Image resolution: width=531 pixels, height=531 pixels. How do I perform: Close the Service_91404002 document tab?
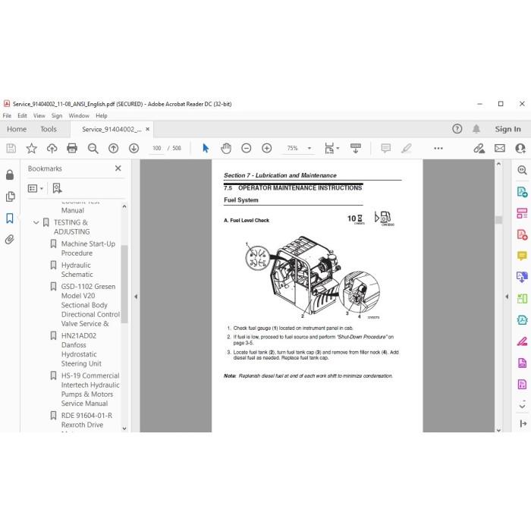[148, 129]
